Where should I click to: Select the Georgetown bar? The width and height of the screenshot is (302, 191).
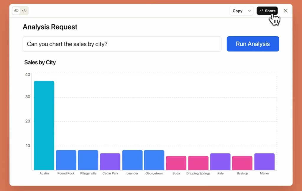(154, 160)
